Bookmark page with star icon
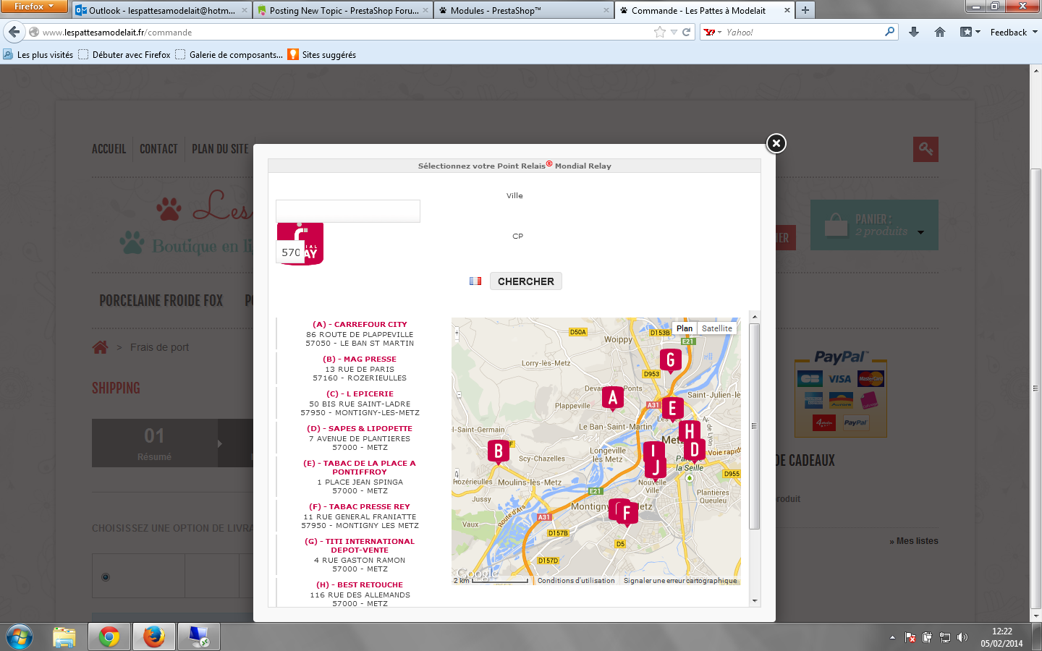Image resolution: width=1042 pixels, height=651 pixels. pyautogui.click(x=659, y=33)
